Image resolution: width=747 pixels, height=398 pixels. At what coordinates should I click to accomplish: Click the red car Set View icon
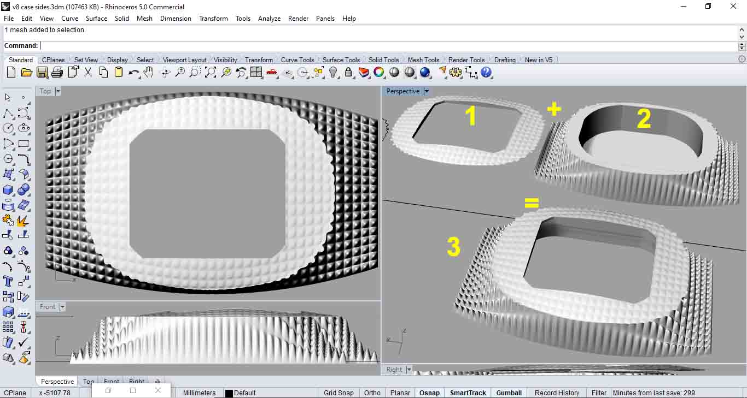pyautogui.click(x=272, y=72)
